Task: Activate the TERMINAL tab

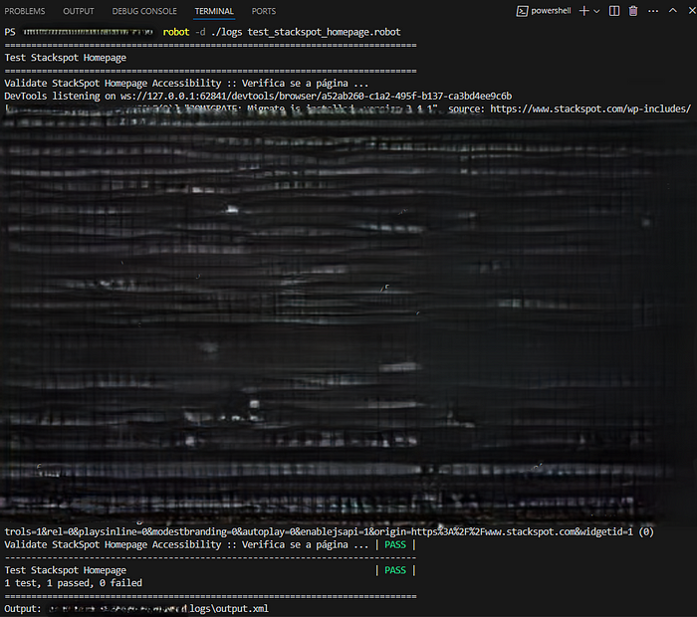Action: (214, 11)
